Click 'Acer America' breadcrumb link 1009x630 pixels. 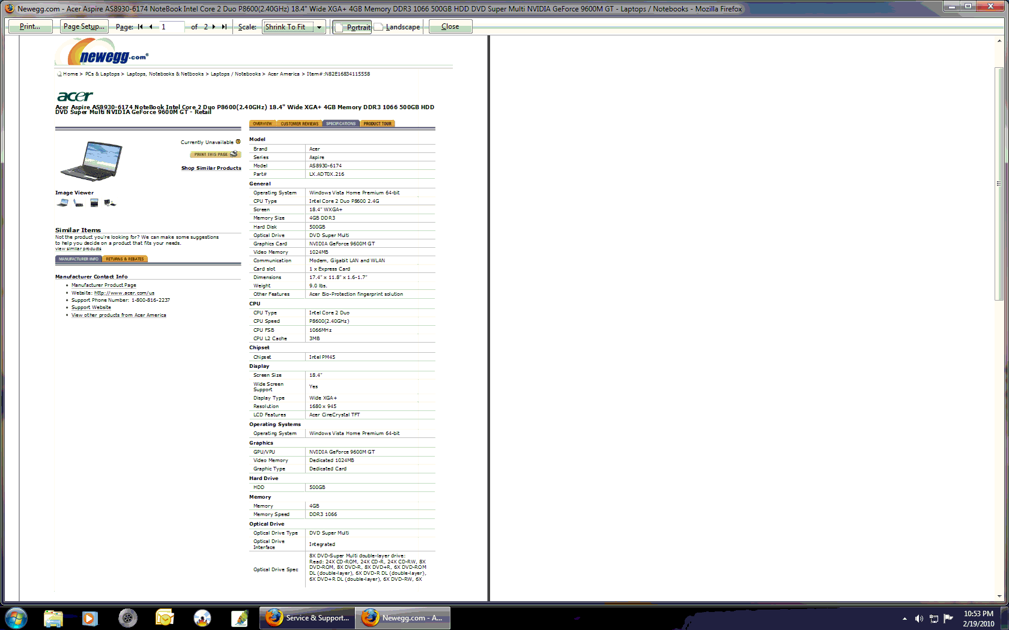[283, 74]
